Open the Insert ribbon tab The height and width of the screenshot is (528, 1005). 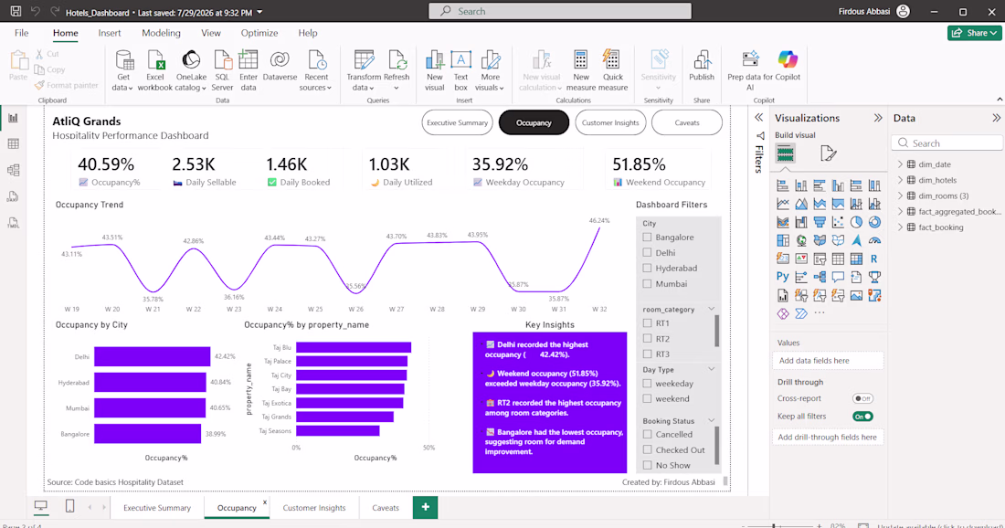coord(110,33)
